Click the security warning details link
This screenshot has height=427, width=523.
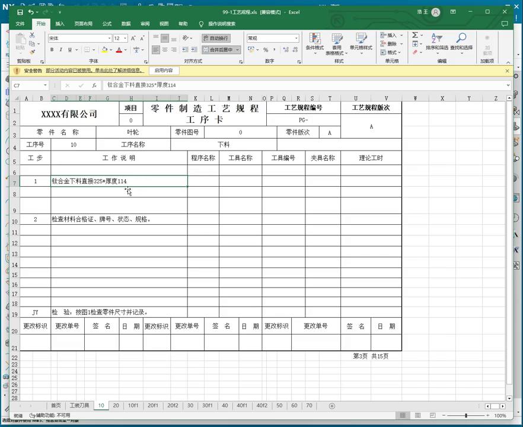pos(95,71)
